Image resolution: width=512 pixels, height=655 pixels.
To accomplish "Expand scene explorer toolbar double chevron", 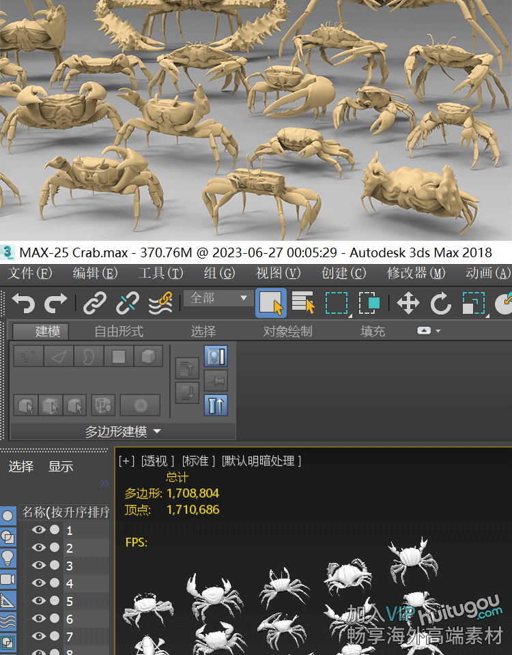I will [x=104, y=483].
